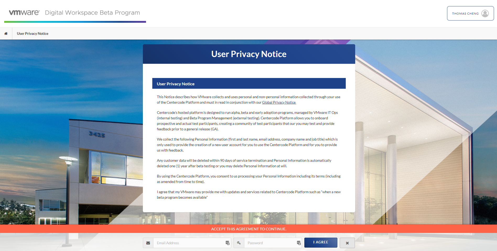Focus the Password input field

click(x=270, y=243)
